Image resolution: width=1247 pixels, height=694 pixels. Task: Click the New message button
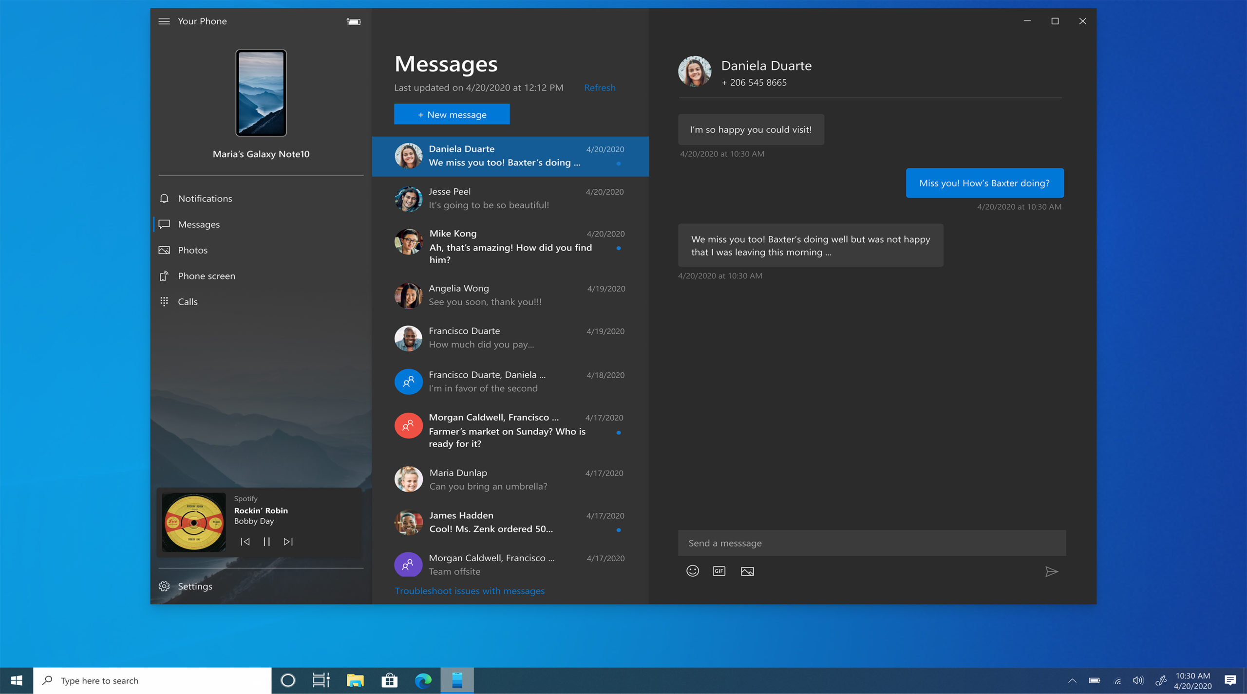(452, 114)
